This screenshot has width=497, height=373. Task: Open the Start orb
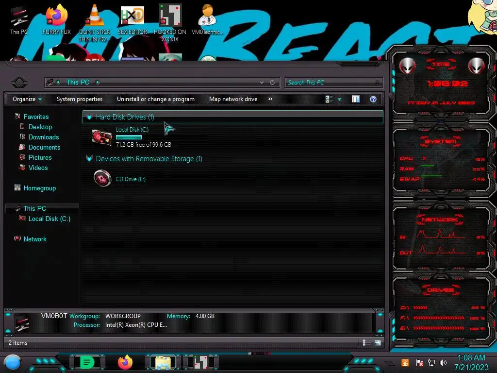(12, 362)
